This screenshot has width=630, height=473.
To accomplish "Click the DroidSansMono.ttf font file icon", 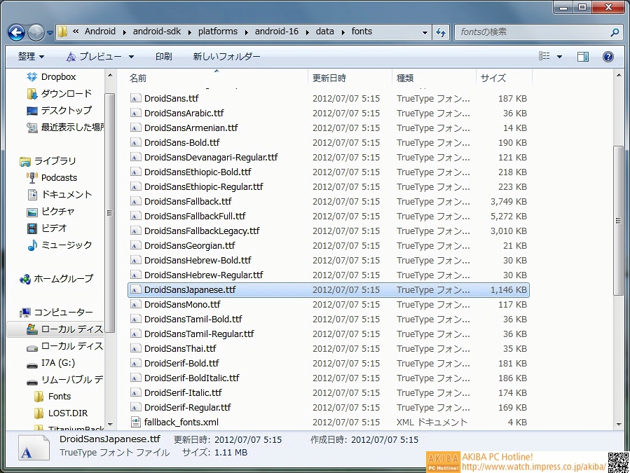I will (136, 305).
